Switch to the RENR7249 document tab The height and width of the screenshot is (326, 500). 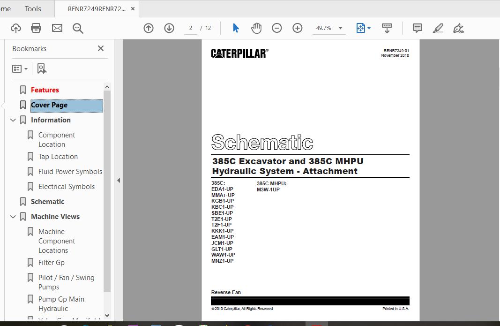[x=97, y=9]
